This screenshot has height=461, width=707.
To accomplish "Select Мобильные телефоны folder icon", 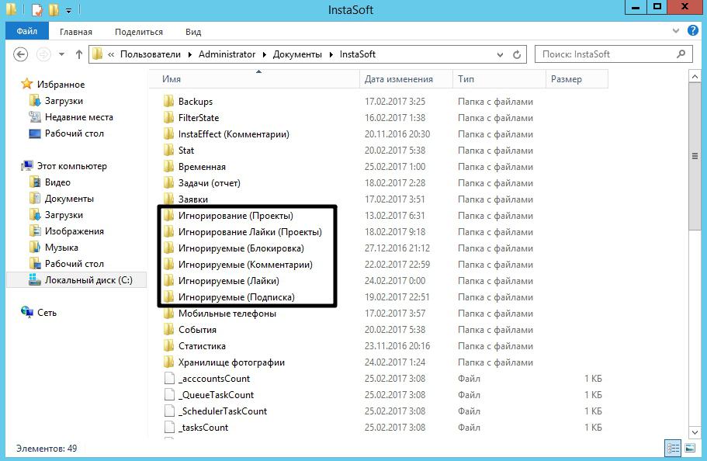I will tap(168, 313).
